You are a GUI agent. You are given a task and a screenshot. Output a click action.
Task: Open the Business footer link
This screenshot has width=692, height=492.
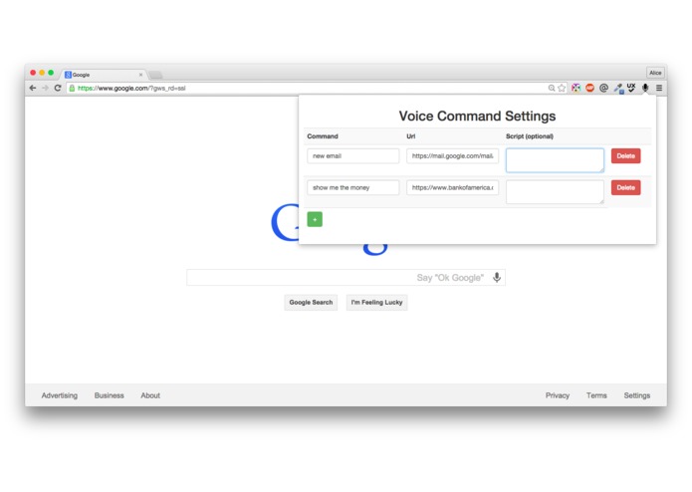pyautogui.click(x=109, y=395)
